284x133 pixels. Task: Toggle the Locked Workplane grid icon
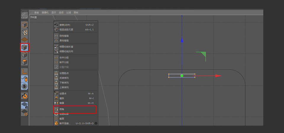click(25, 105)
